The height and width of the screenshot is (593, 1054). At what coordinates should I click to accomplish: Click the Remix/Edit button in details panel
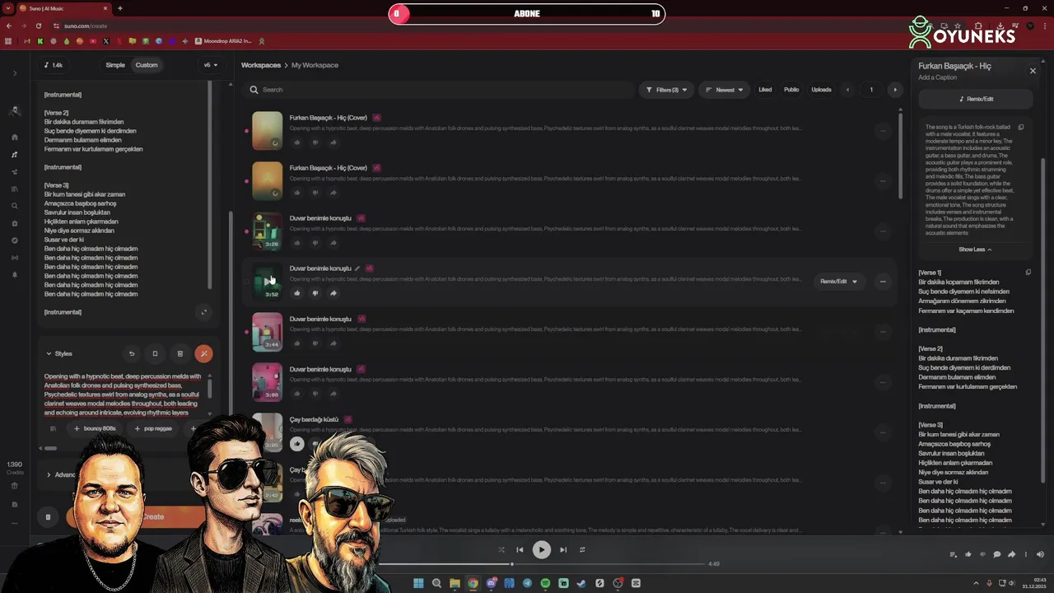(x=976, y=99)
